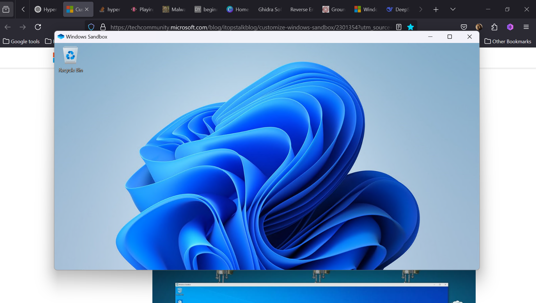
Task: Close the active Cus tab
Action: click(x=87, y=9)
